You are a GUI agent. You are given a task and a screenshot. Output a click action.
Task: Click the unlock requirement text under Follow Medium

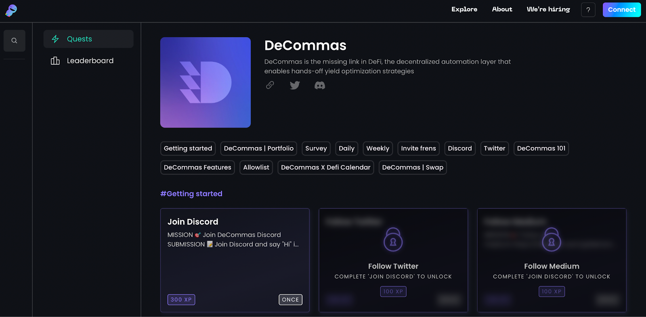(552, 277)
